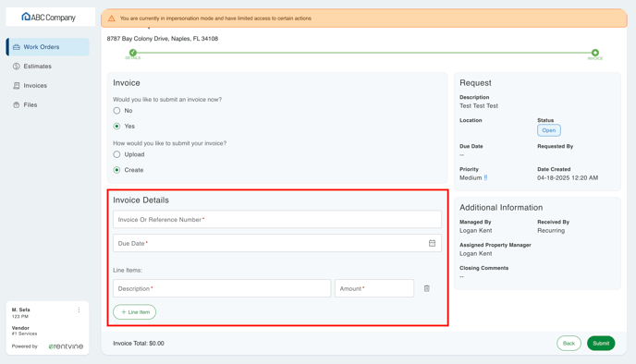This screenshot has height=364, width=636.
Task: Choose the Create invoice option
Action: tap(116, 170)
